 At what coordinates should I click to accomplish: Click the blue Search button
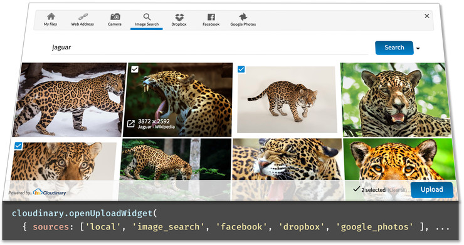pyautogui.click(x=394, y=47)
